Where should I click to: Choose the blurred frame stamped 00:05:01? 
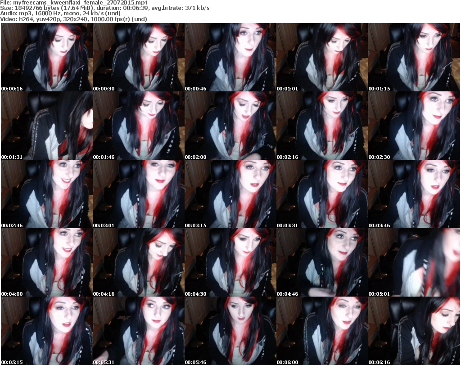click(414, 263)
